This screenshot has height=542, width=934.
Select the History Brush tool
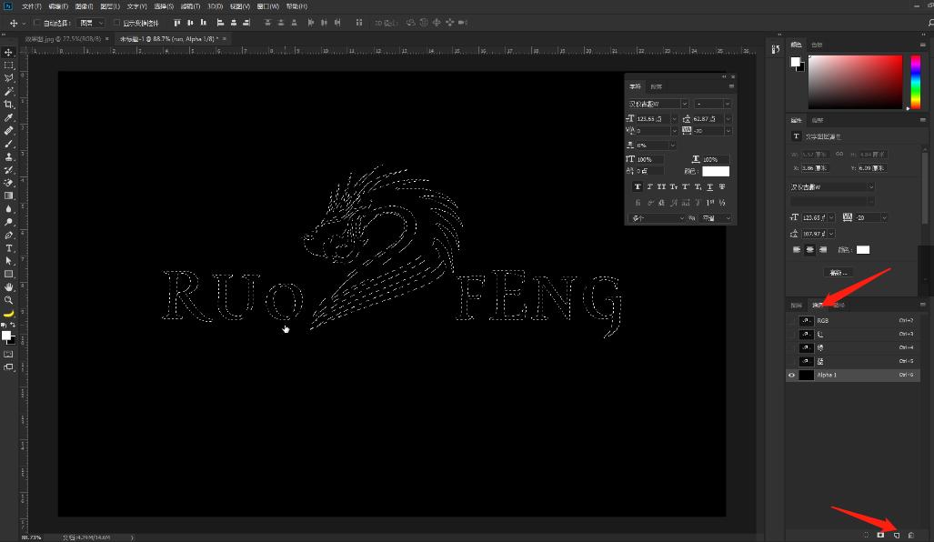click(8, 170)
